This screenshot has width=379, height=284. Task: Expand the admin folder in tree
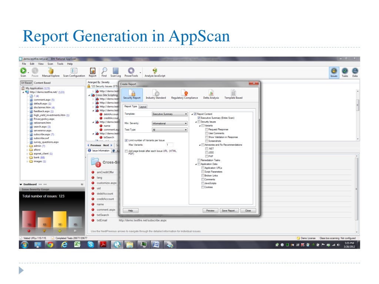coord(27,146)
